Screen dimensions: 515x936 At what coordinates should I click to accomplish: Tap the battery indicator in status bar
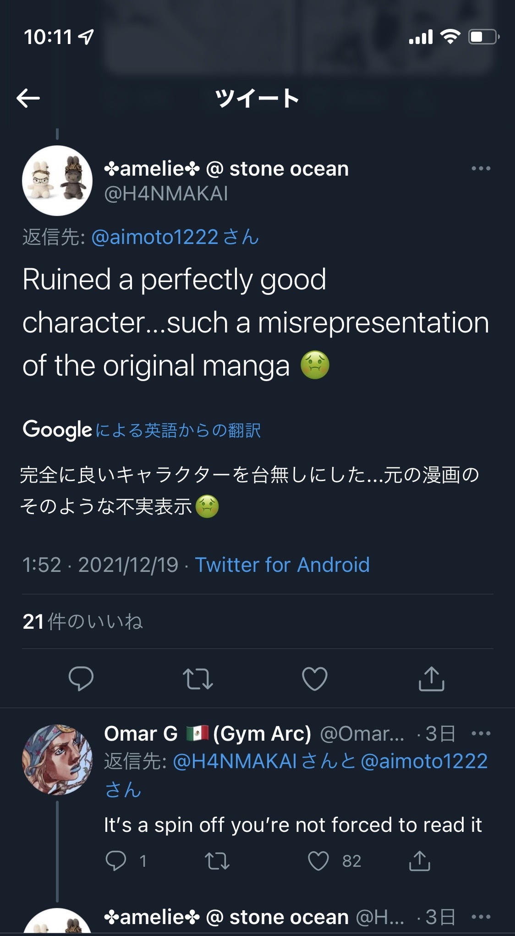click(x=483, y=37)
